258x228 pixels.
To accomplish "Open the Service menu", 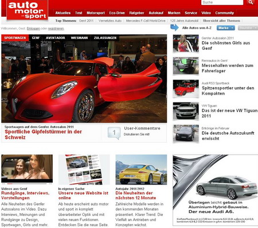I will pyautogui.click(x=191, y=13).
